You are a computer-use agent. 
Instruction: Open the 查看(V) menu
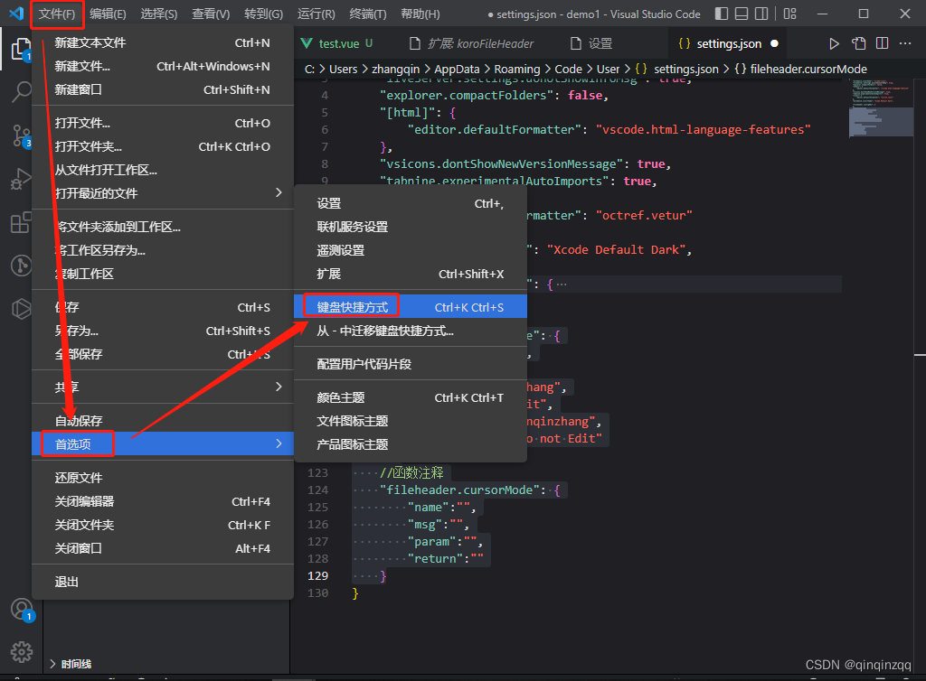click(x=211, y=14)
